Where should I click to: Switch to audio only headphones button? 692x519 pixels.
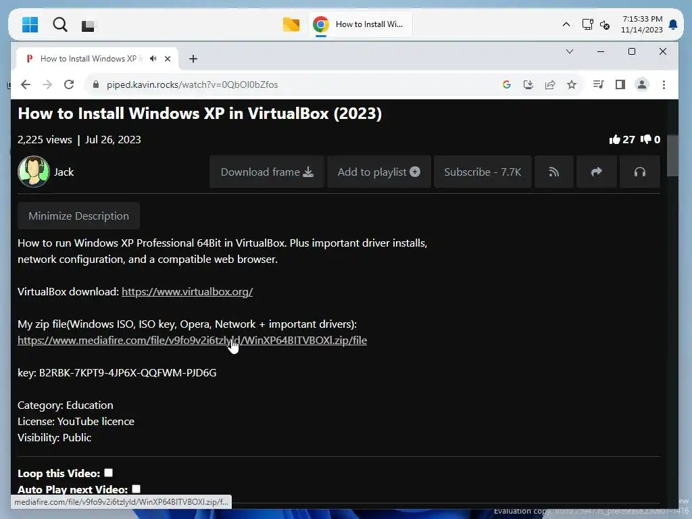(640, 172)
